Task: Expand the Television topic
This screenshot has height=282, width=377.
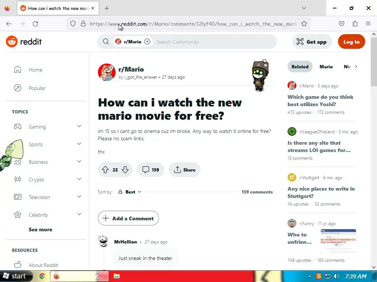Action: 79,197
